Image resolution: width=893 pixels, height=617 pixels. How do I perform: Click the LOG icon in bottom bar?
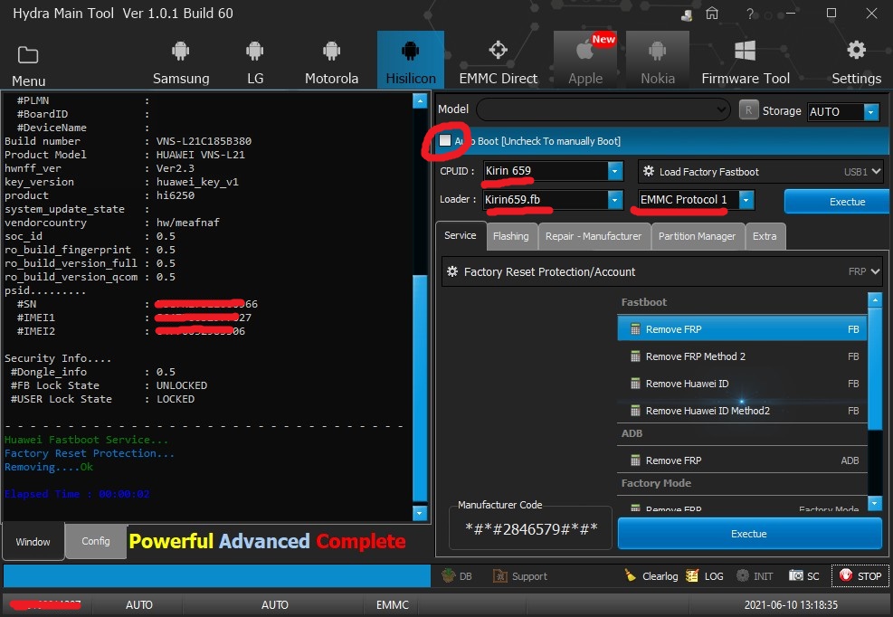pyautogui.click(x=692, y=575)
